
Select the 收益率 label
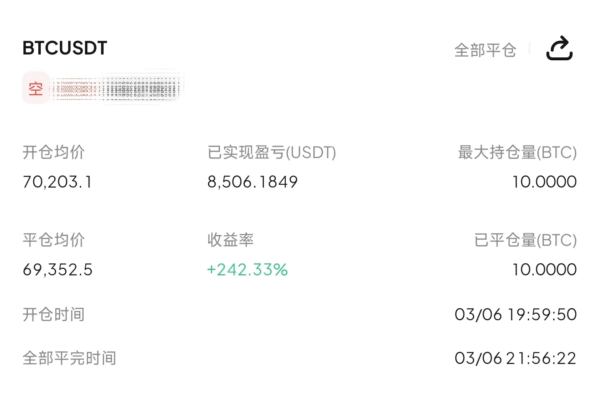pos(230,240)
